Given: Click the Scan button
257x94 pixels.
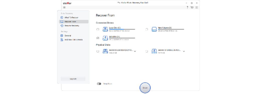Looking at the screenshot, I should (145, 88).
